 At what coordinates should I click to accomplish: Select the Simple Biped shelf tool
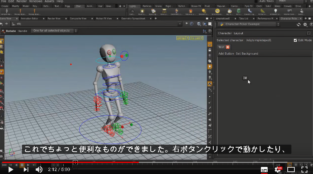pyautogui.click(x=7, y=12)
